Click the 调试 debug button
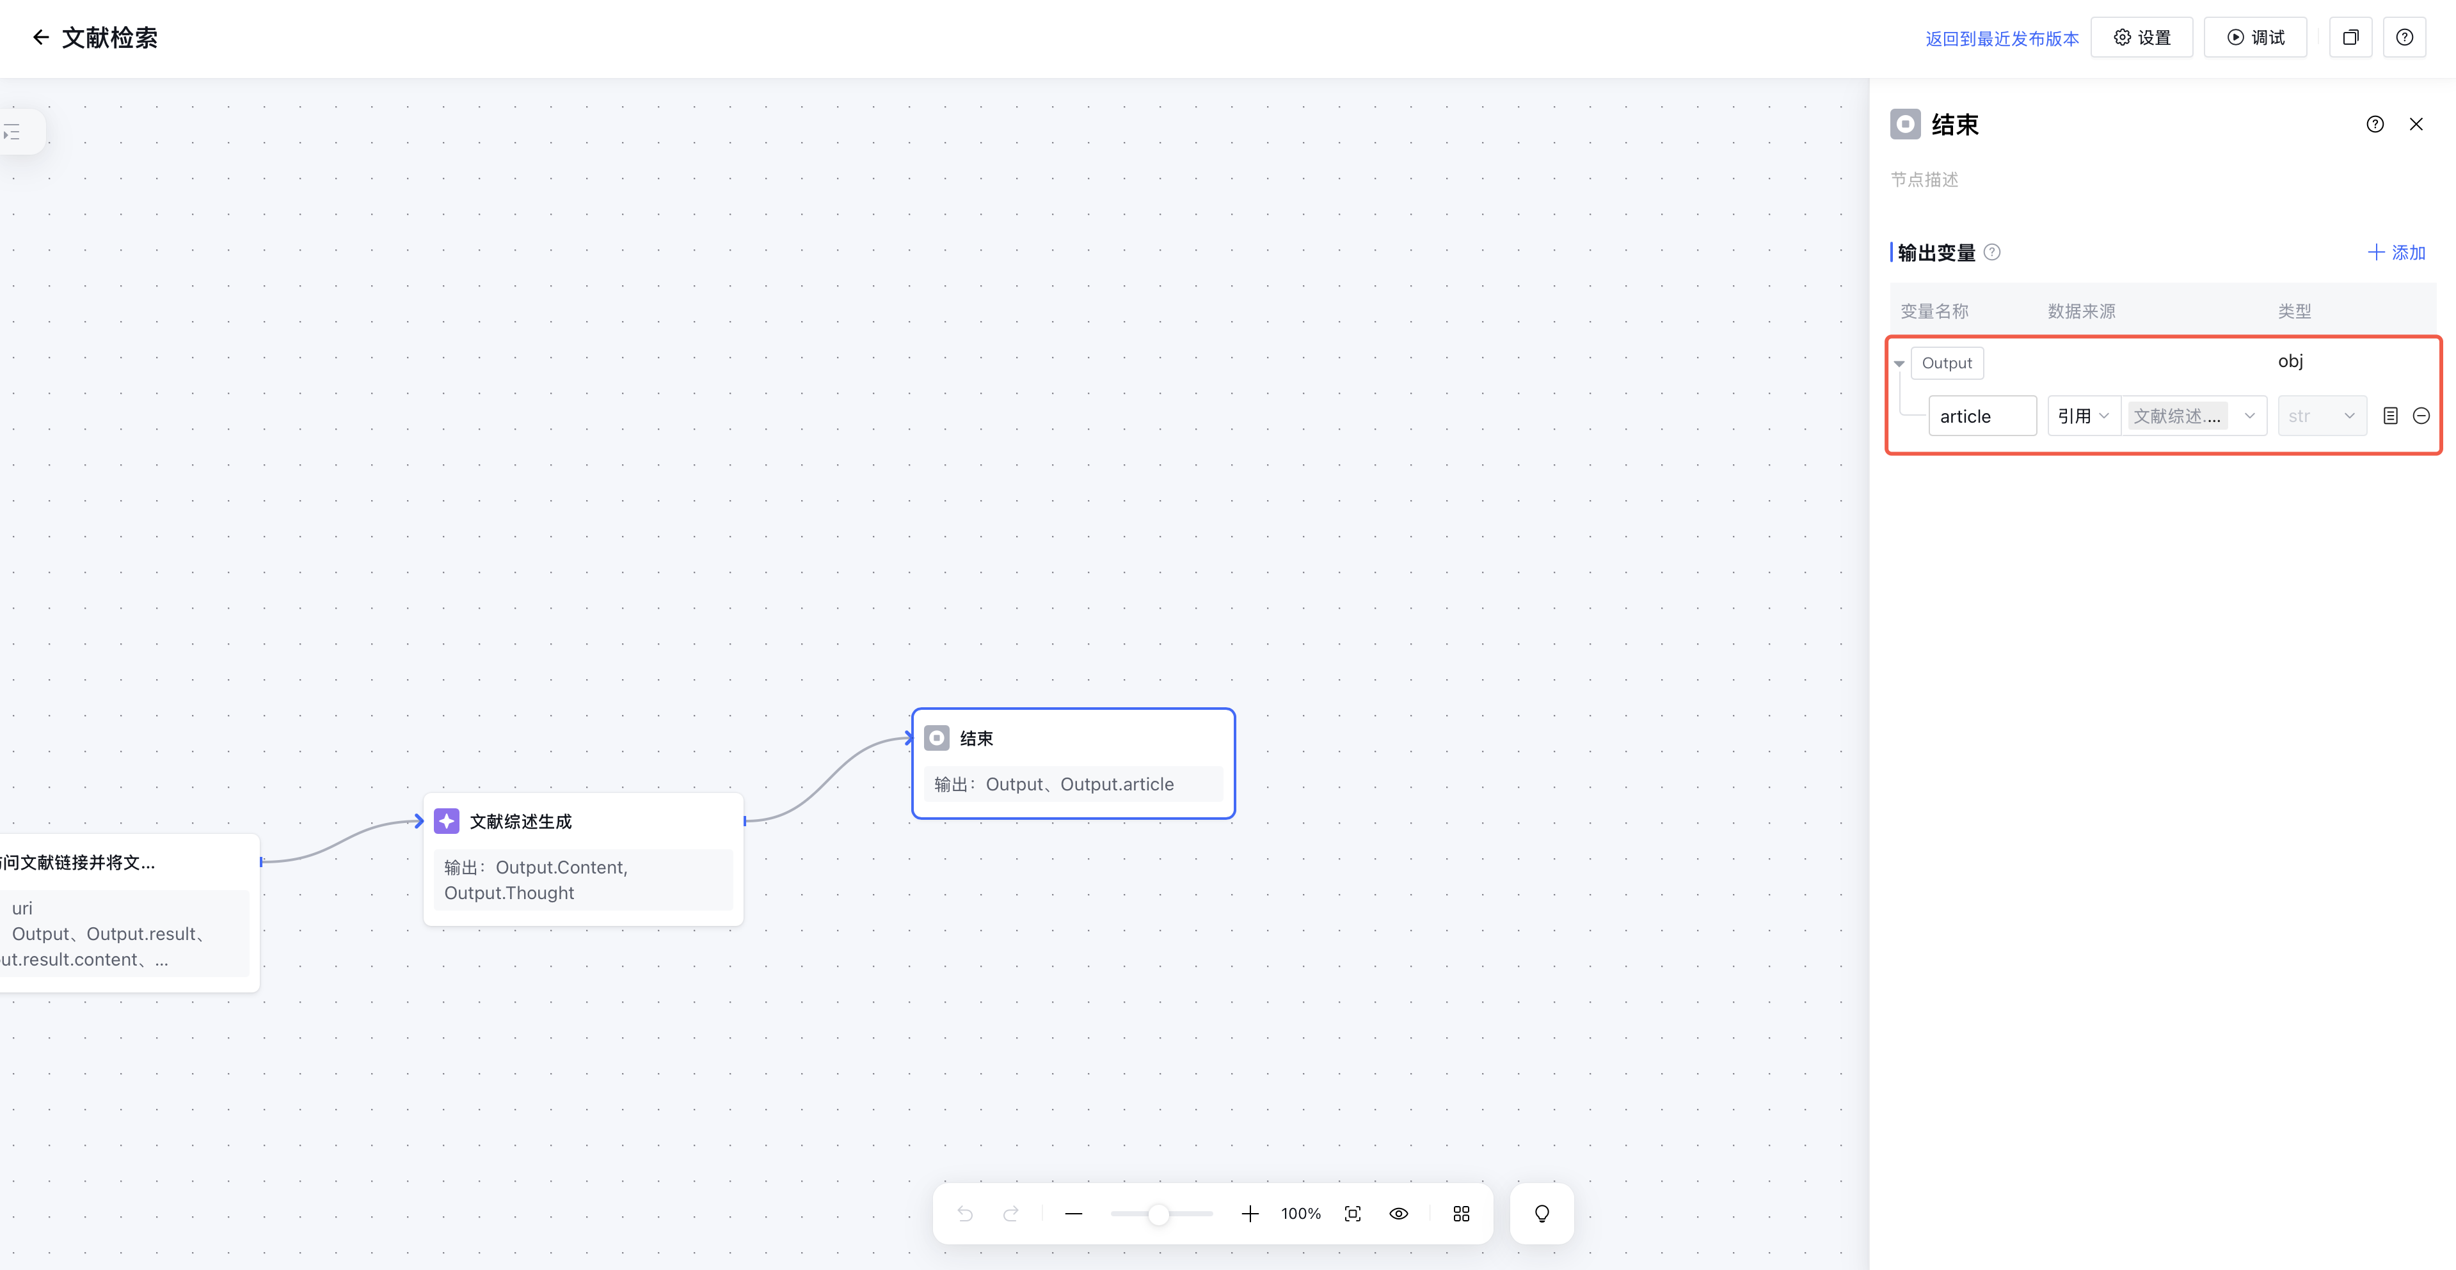The image size is (2456, 1270). (2255, 37)
